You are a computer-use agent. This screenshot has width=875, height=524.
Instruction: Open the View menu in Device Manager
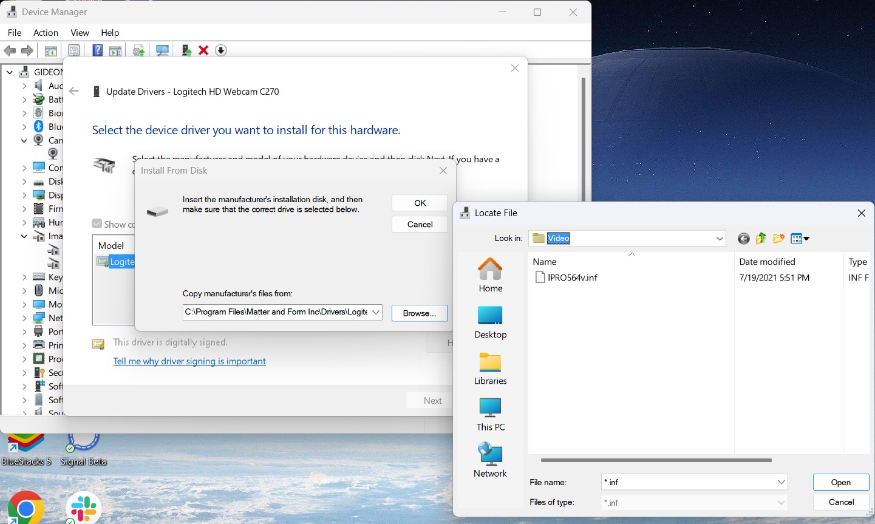coord(80,33)
